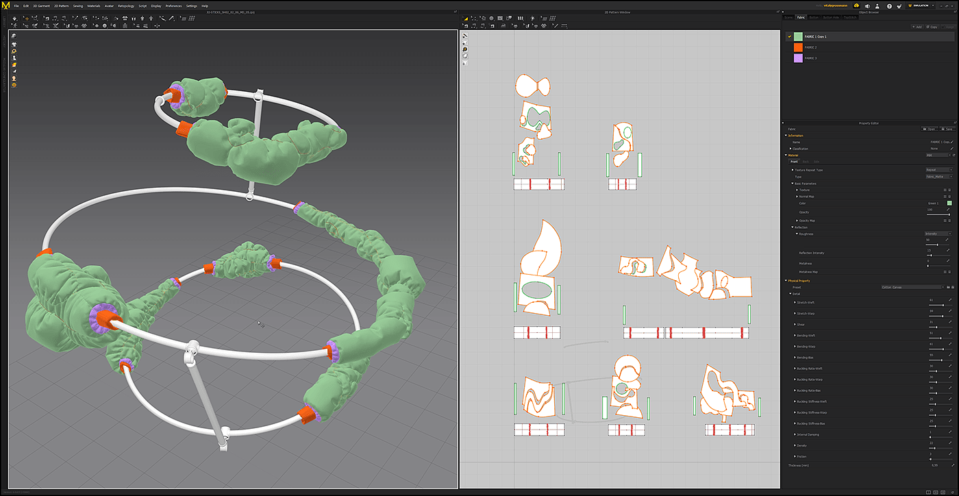Open the Cotton Canvas preset dropdown
The width and height of the screenshot is (959, 496).
[912, 287]
